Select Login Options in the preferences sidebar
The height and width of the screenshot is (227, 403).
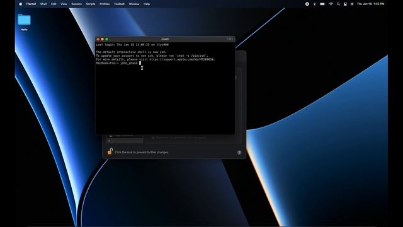click(x=124, y=136)
